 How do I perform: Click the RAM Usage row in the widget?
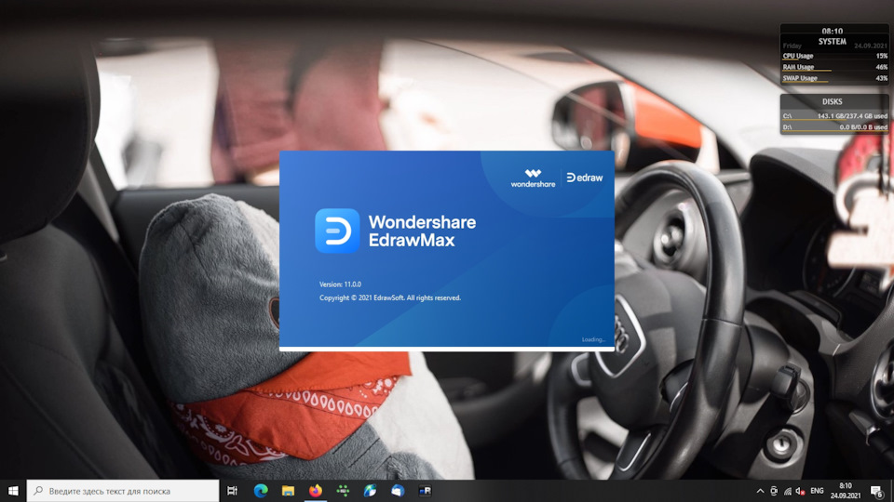tap(834, 67)
